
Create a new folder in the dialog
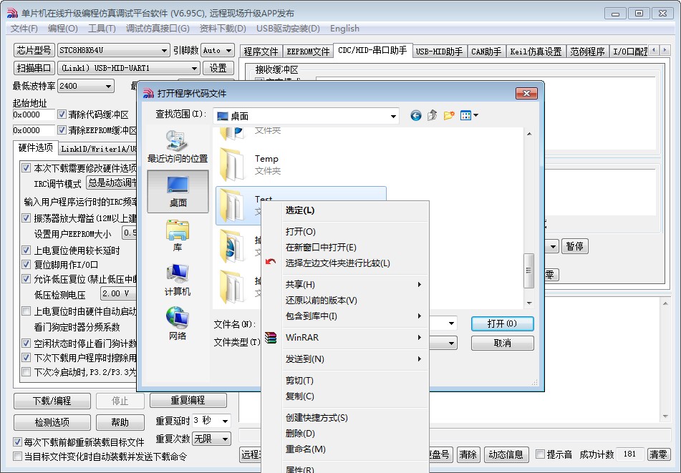click(x=449, y=115)
